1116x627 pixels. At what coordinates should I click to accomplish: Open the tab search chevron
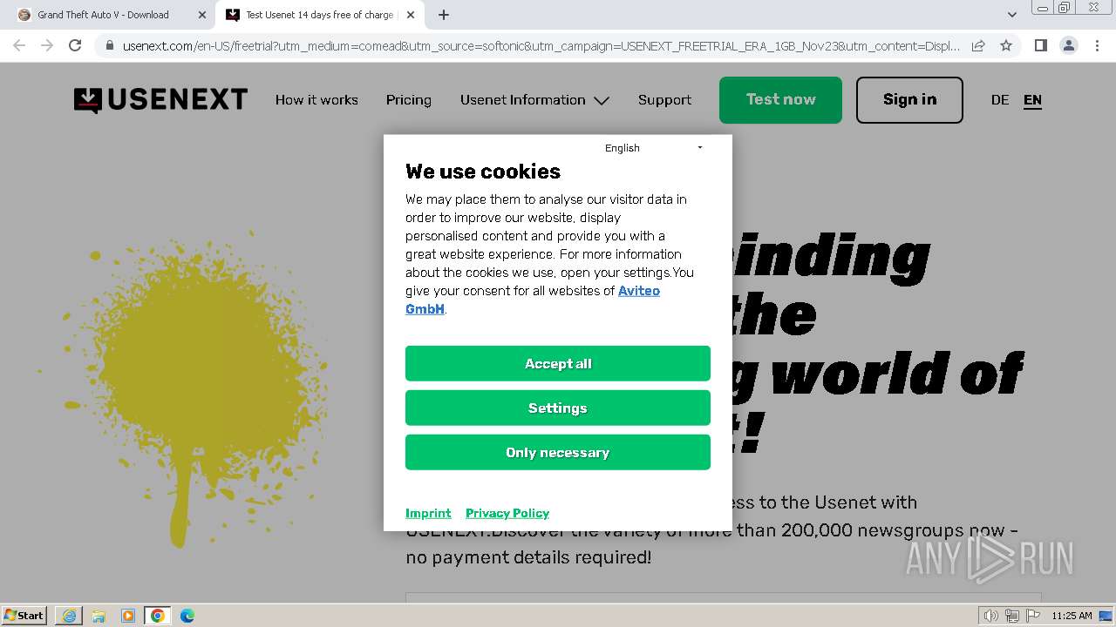click(x=1011, y=15)
